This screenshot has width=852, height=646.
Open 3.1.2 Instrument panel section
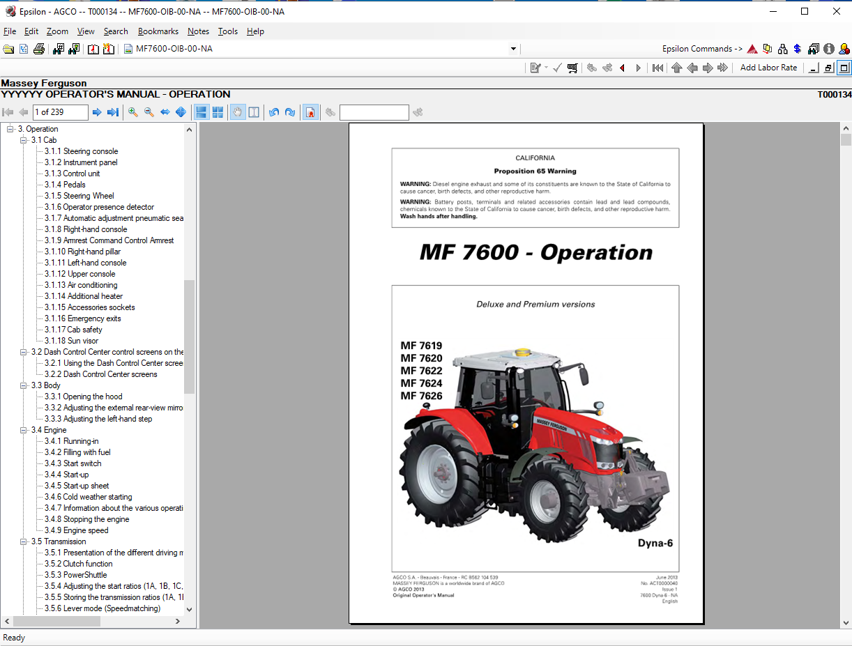pyautogui.click(x=81, y=162)
